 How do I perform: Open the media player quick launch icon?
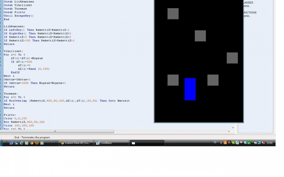point(42,143)
